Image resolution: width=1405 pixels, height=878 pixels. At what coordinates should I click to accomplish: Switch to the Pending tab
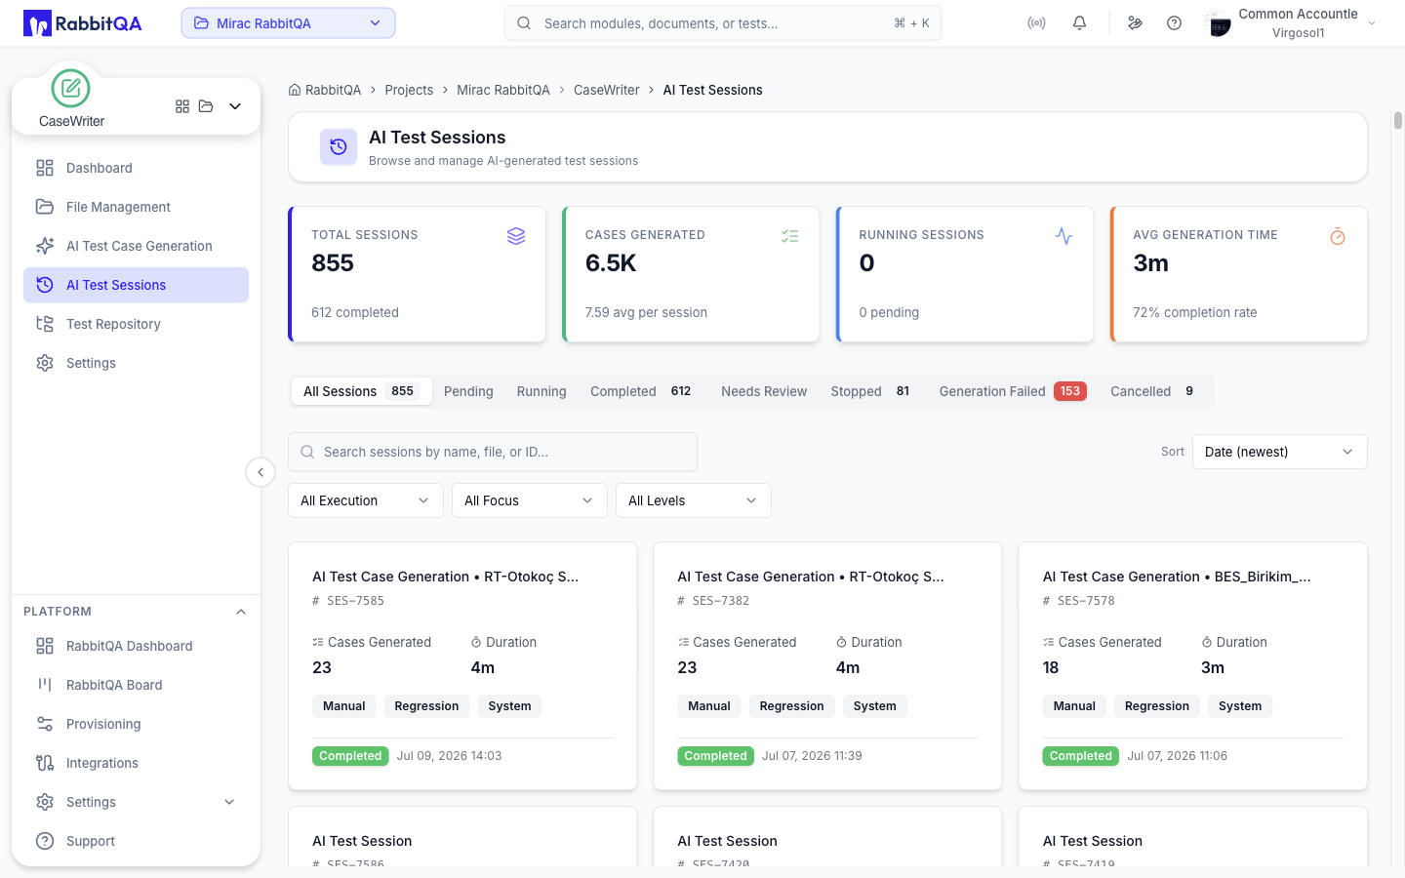coord(468,391)
